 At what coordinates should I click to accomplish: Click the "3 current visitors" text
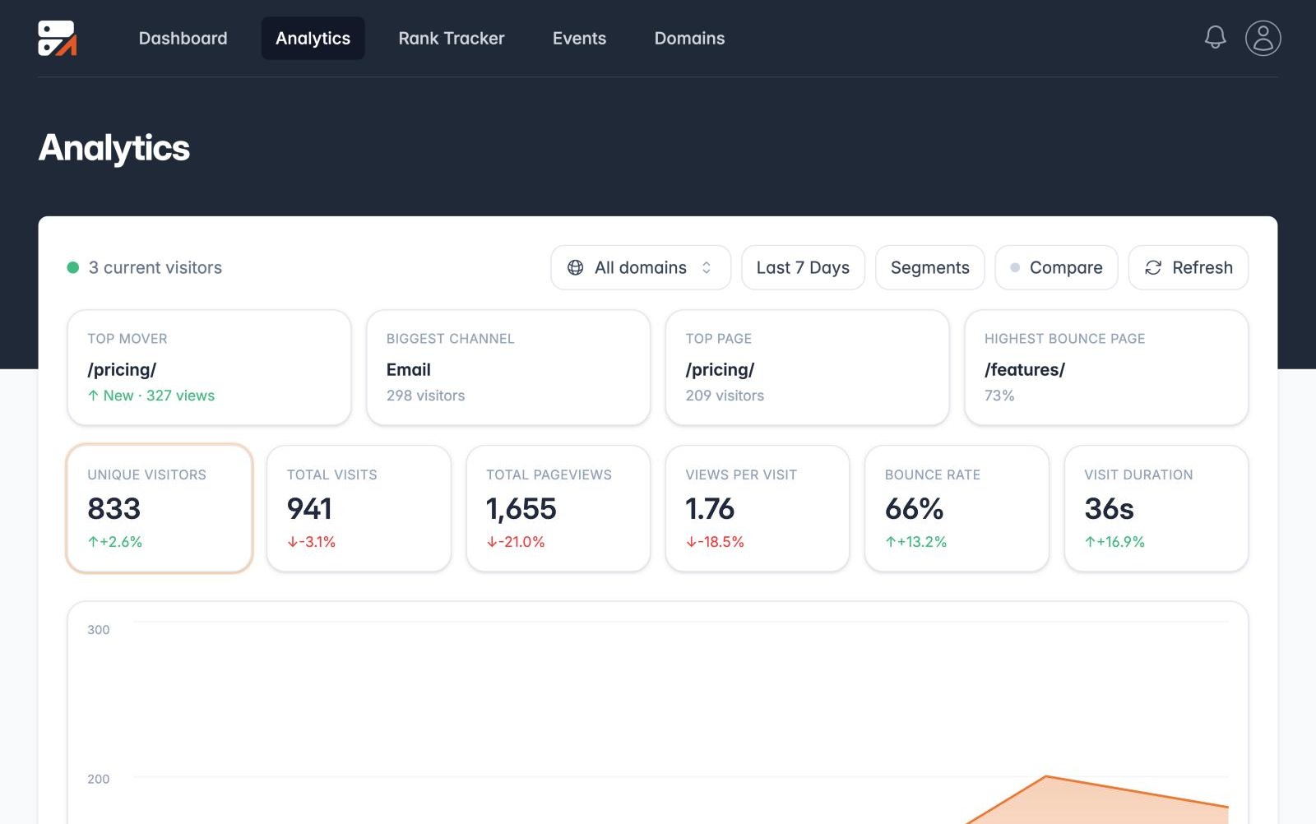(155, 267)
